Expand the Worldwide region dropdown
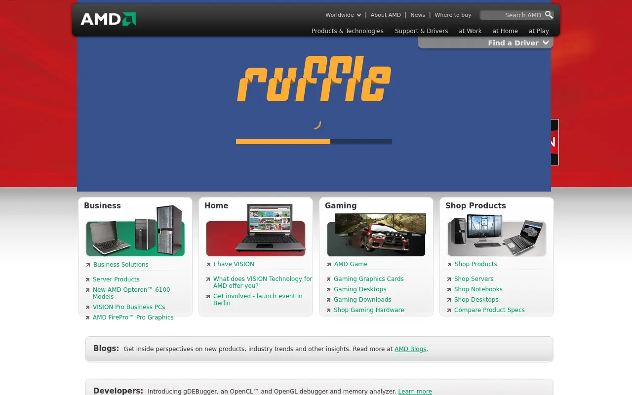 tap(343, 15)
